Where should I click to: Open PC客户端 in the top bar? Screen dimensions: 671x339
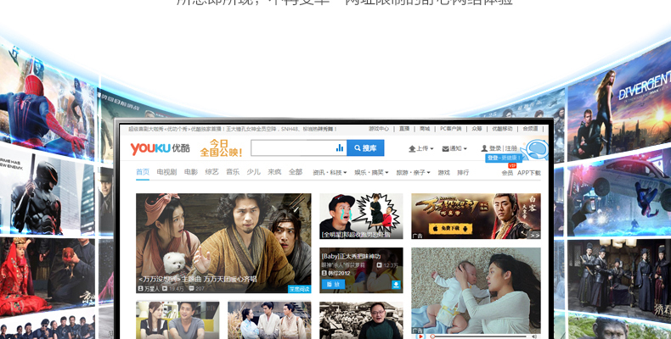pyautogui.click(x=451, y=129)
